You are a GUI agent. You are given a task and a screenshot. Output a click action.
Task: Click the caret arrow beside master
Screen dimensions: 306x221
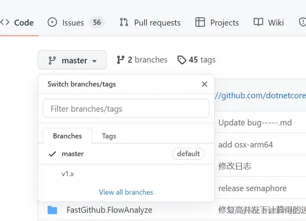point(94,61)
